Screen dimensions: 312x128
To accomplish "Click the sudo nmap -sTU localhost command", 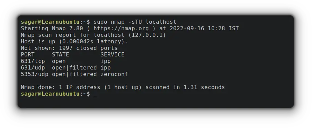I will 135,22.
